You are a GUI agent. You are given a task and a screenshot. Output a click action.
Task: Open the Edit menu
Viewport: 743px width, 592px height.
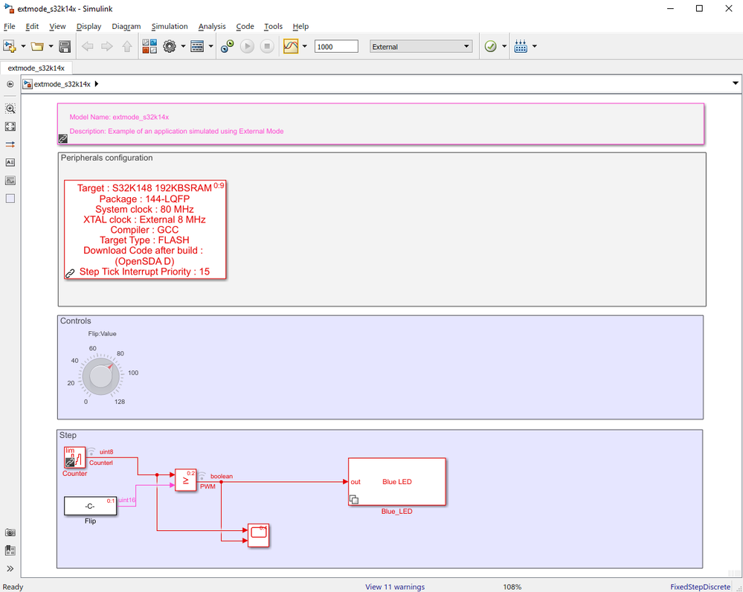(32, 27)
